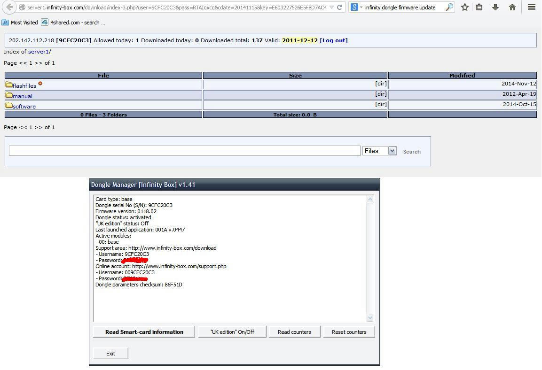542x370 pixels.
Task: Open the URL history dropdown arrow
Action: pos(331,7)
